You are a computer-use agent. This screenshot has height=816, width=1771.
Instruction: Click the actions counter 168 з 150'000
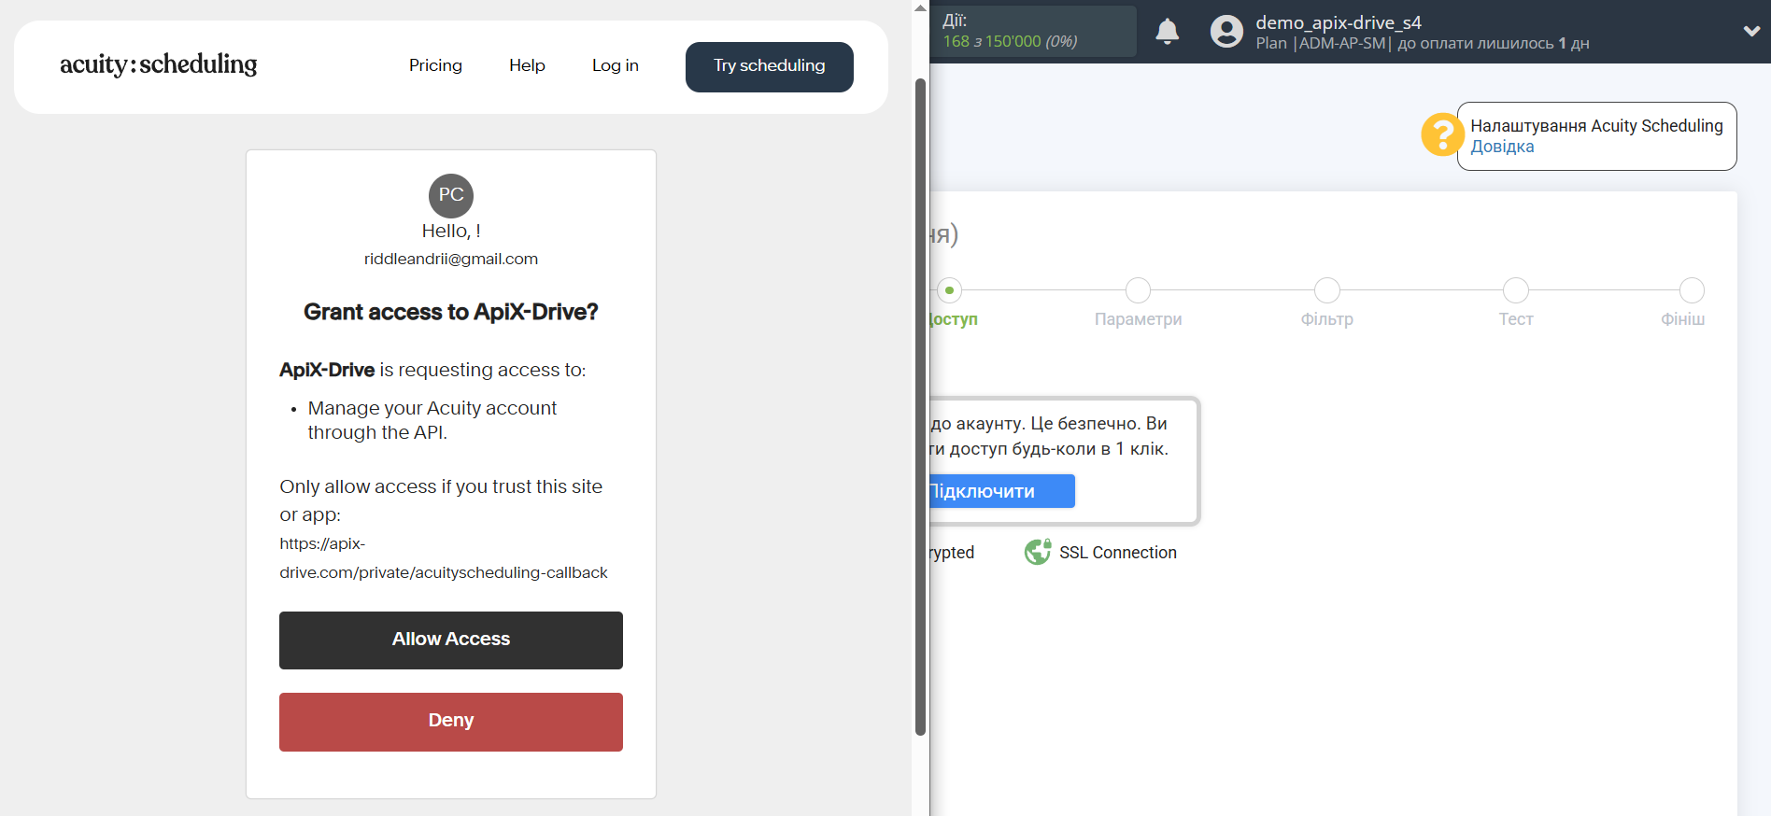click(1010, 41)
